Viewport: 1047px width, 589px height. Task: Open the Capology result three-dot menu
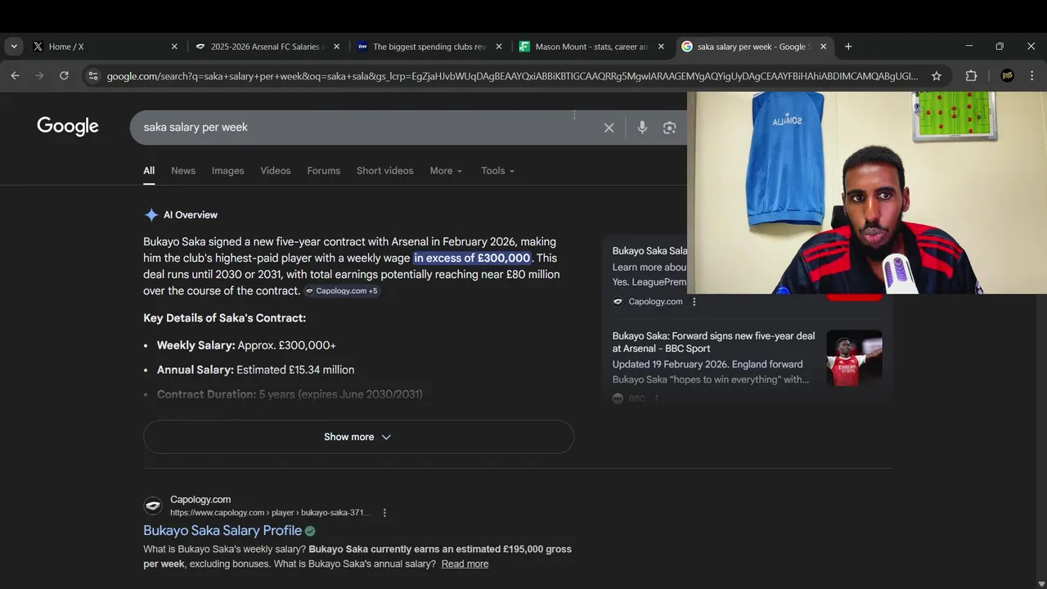pyautogui.click(x=384, y=513)
